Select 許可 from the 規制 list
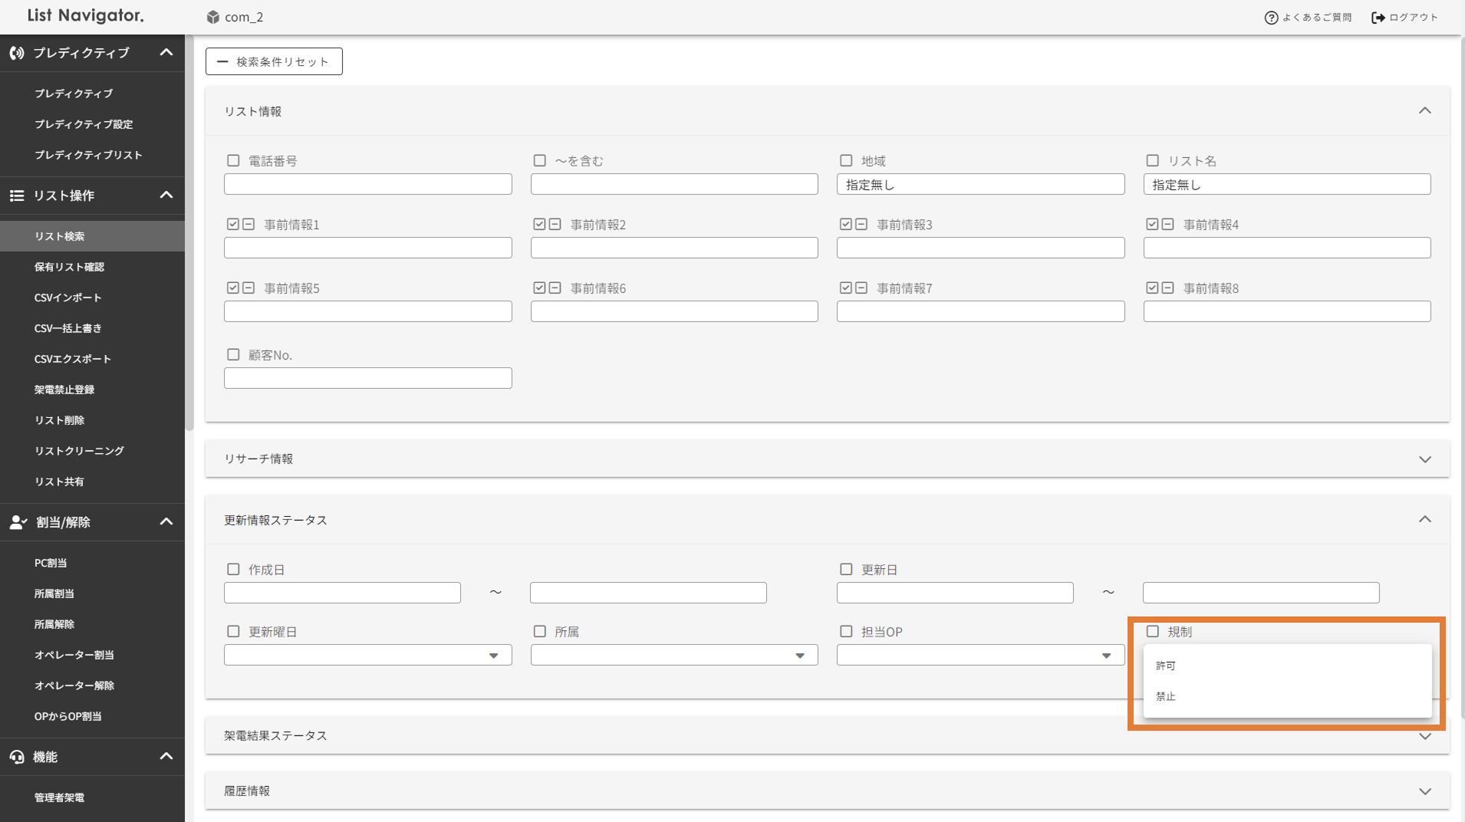 (x=1166, y=666)
